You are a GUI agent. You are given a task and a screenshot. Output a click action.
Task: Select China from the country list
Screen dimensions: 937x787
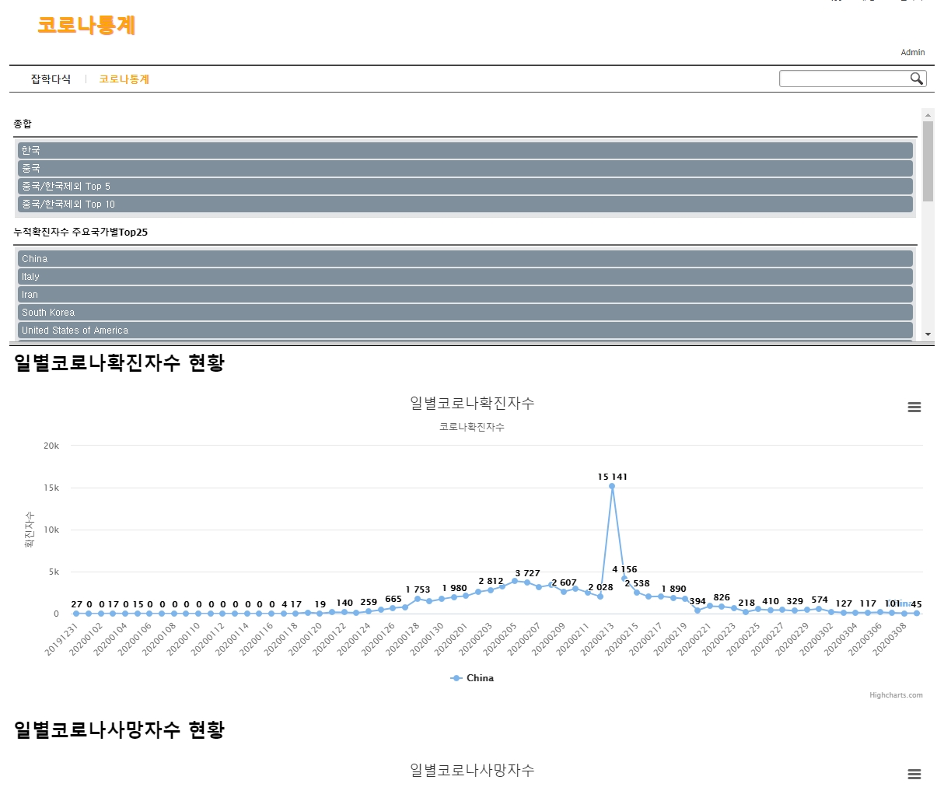(465, 259)
